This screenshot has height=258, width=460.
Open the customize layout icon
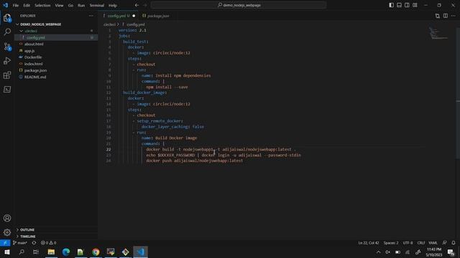click(415, 5)
